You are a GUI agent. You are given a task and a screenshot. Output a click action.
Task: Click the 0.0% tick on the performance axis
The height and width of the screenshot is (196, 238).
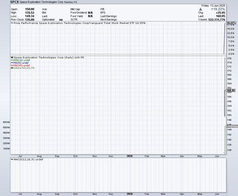(231, 54)
